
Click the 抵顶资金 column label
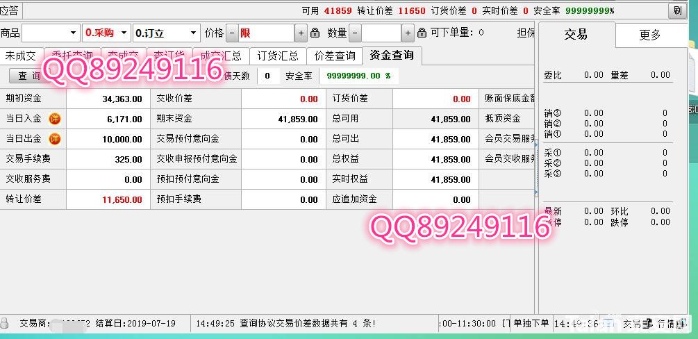tap(503, 119)
